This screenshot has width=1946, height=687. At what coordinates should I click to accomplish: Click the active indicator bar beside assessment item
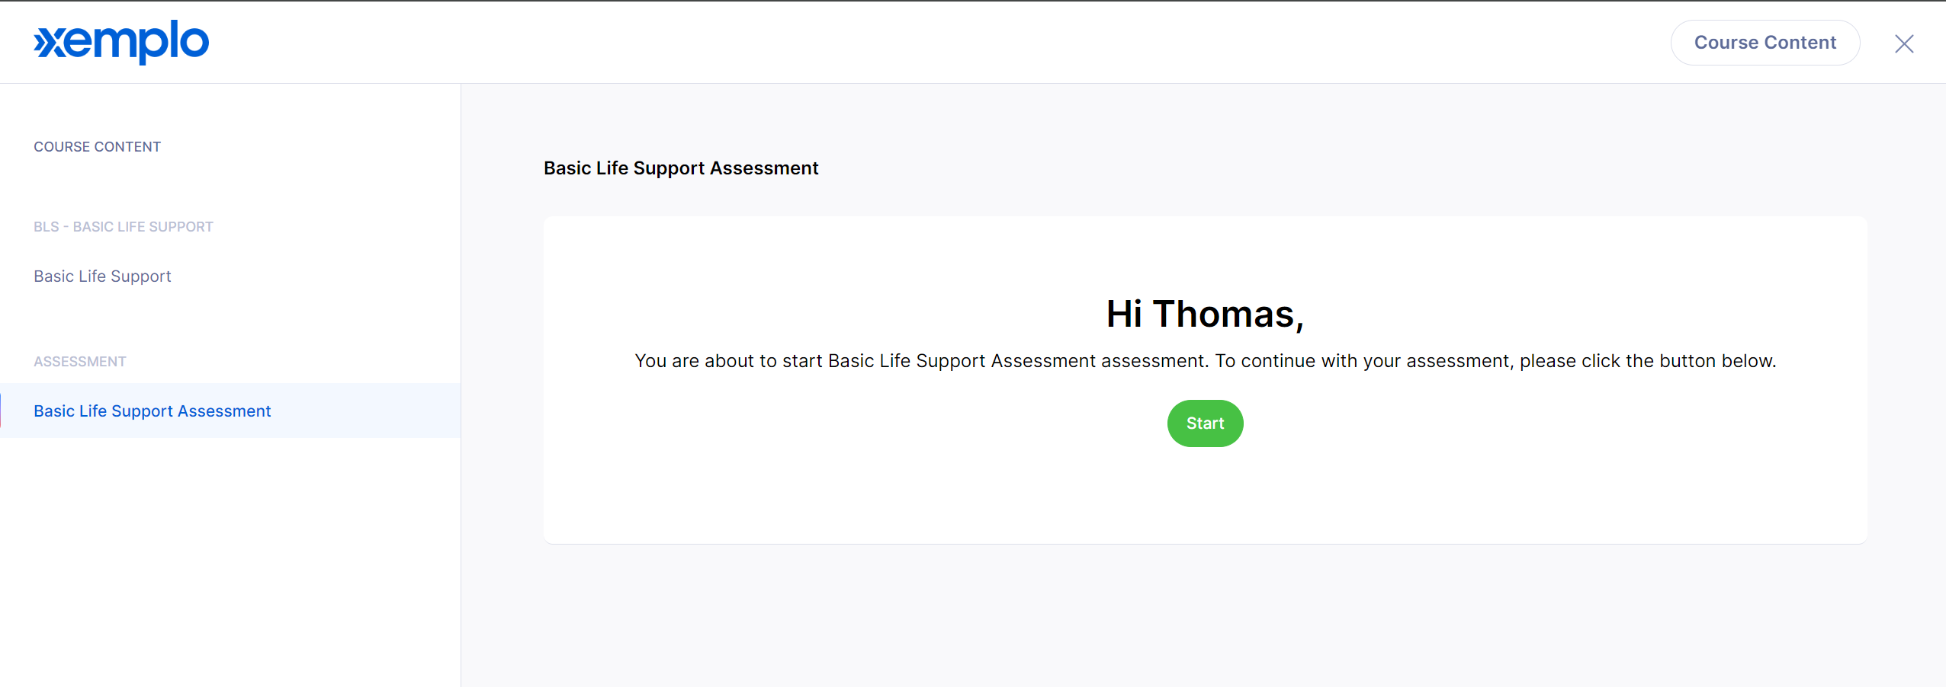click(1, 411)
